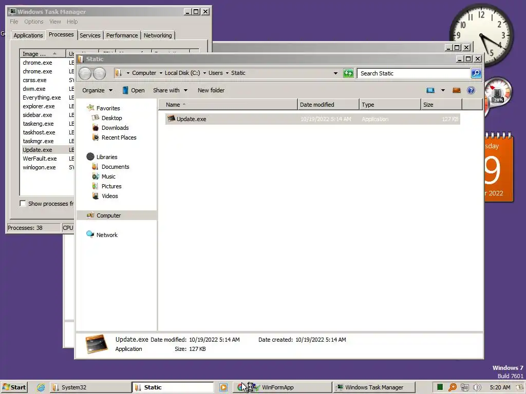The width and height of the screenshot is (526, 394).
Task: Open the help question mark icon
Action: (x=471, y=90)
